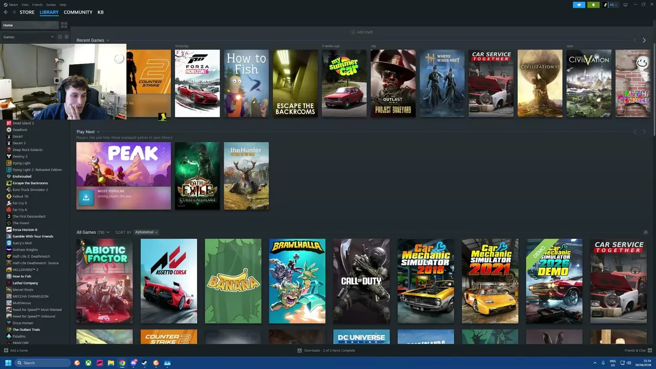Image resolution: width=656 pixels, height=369 pixels.
Task: Open the View menu
Action: click(25, 5)
